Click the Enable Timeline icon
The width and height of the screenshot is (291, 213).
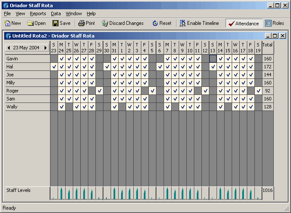click(x=183, y=23)
